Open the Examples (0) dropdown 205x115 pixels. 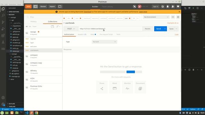(173, 23)
